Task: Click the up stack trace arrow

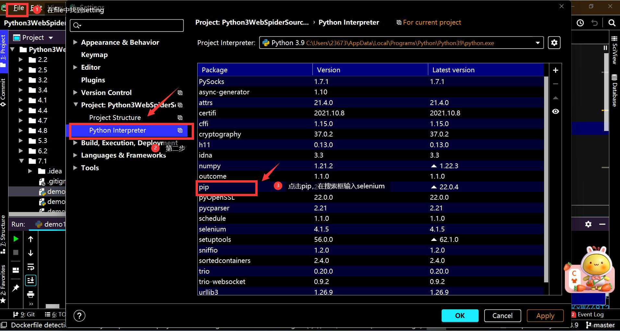Action: click(x=30, y=239)
